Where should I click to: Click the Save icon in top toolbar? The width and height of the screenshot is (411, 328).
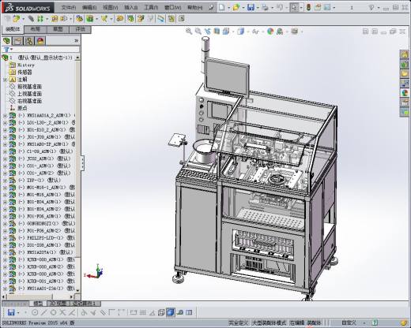point(251,7)
